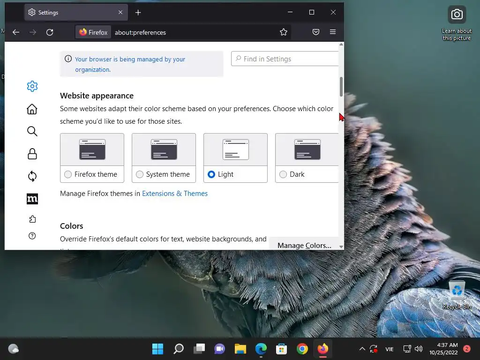Open Extensions & Themes puzzle icon
Screen dimensions: 480x360
coord(32,219)
